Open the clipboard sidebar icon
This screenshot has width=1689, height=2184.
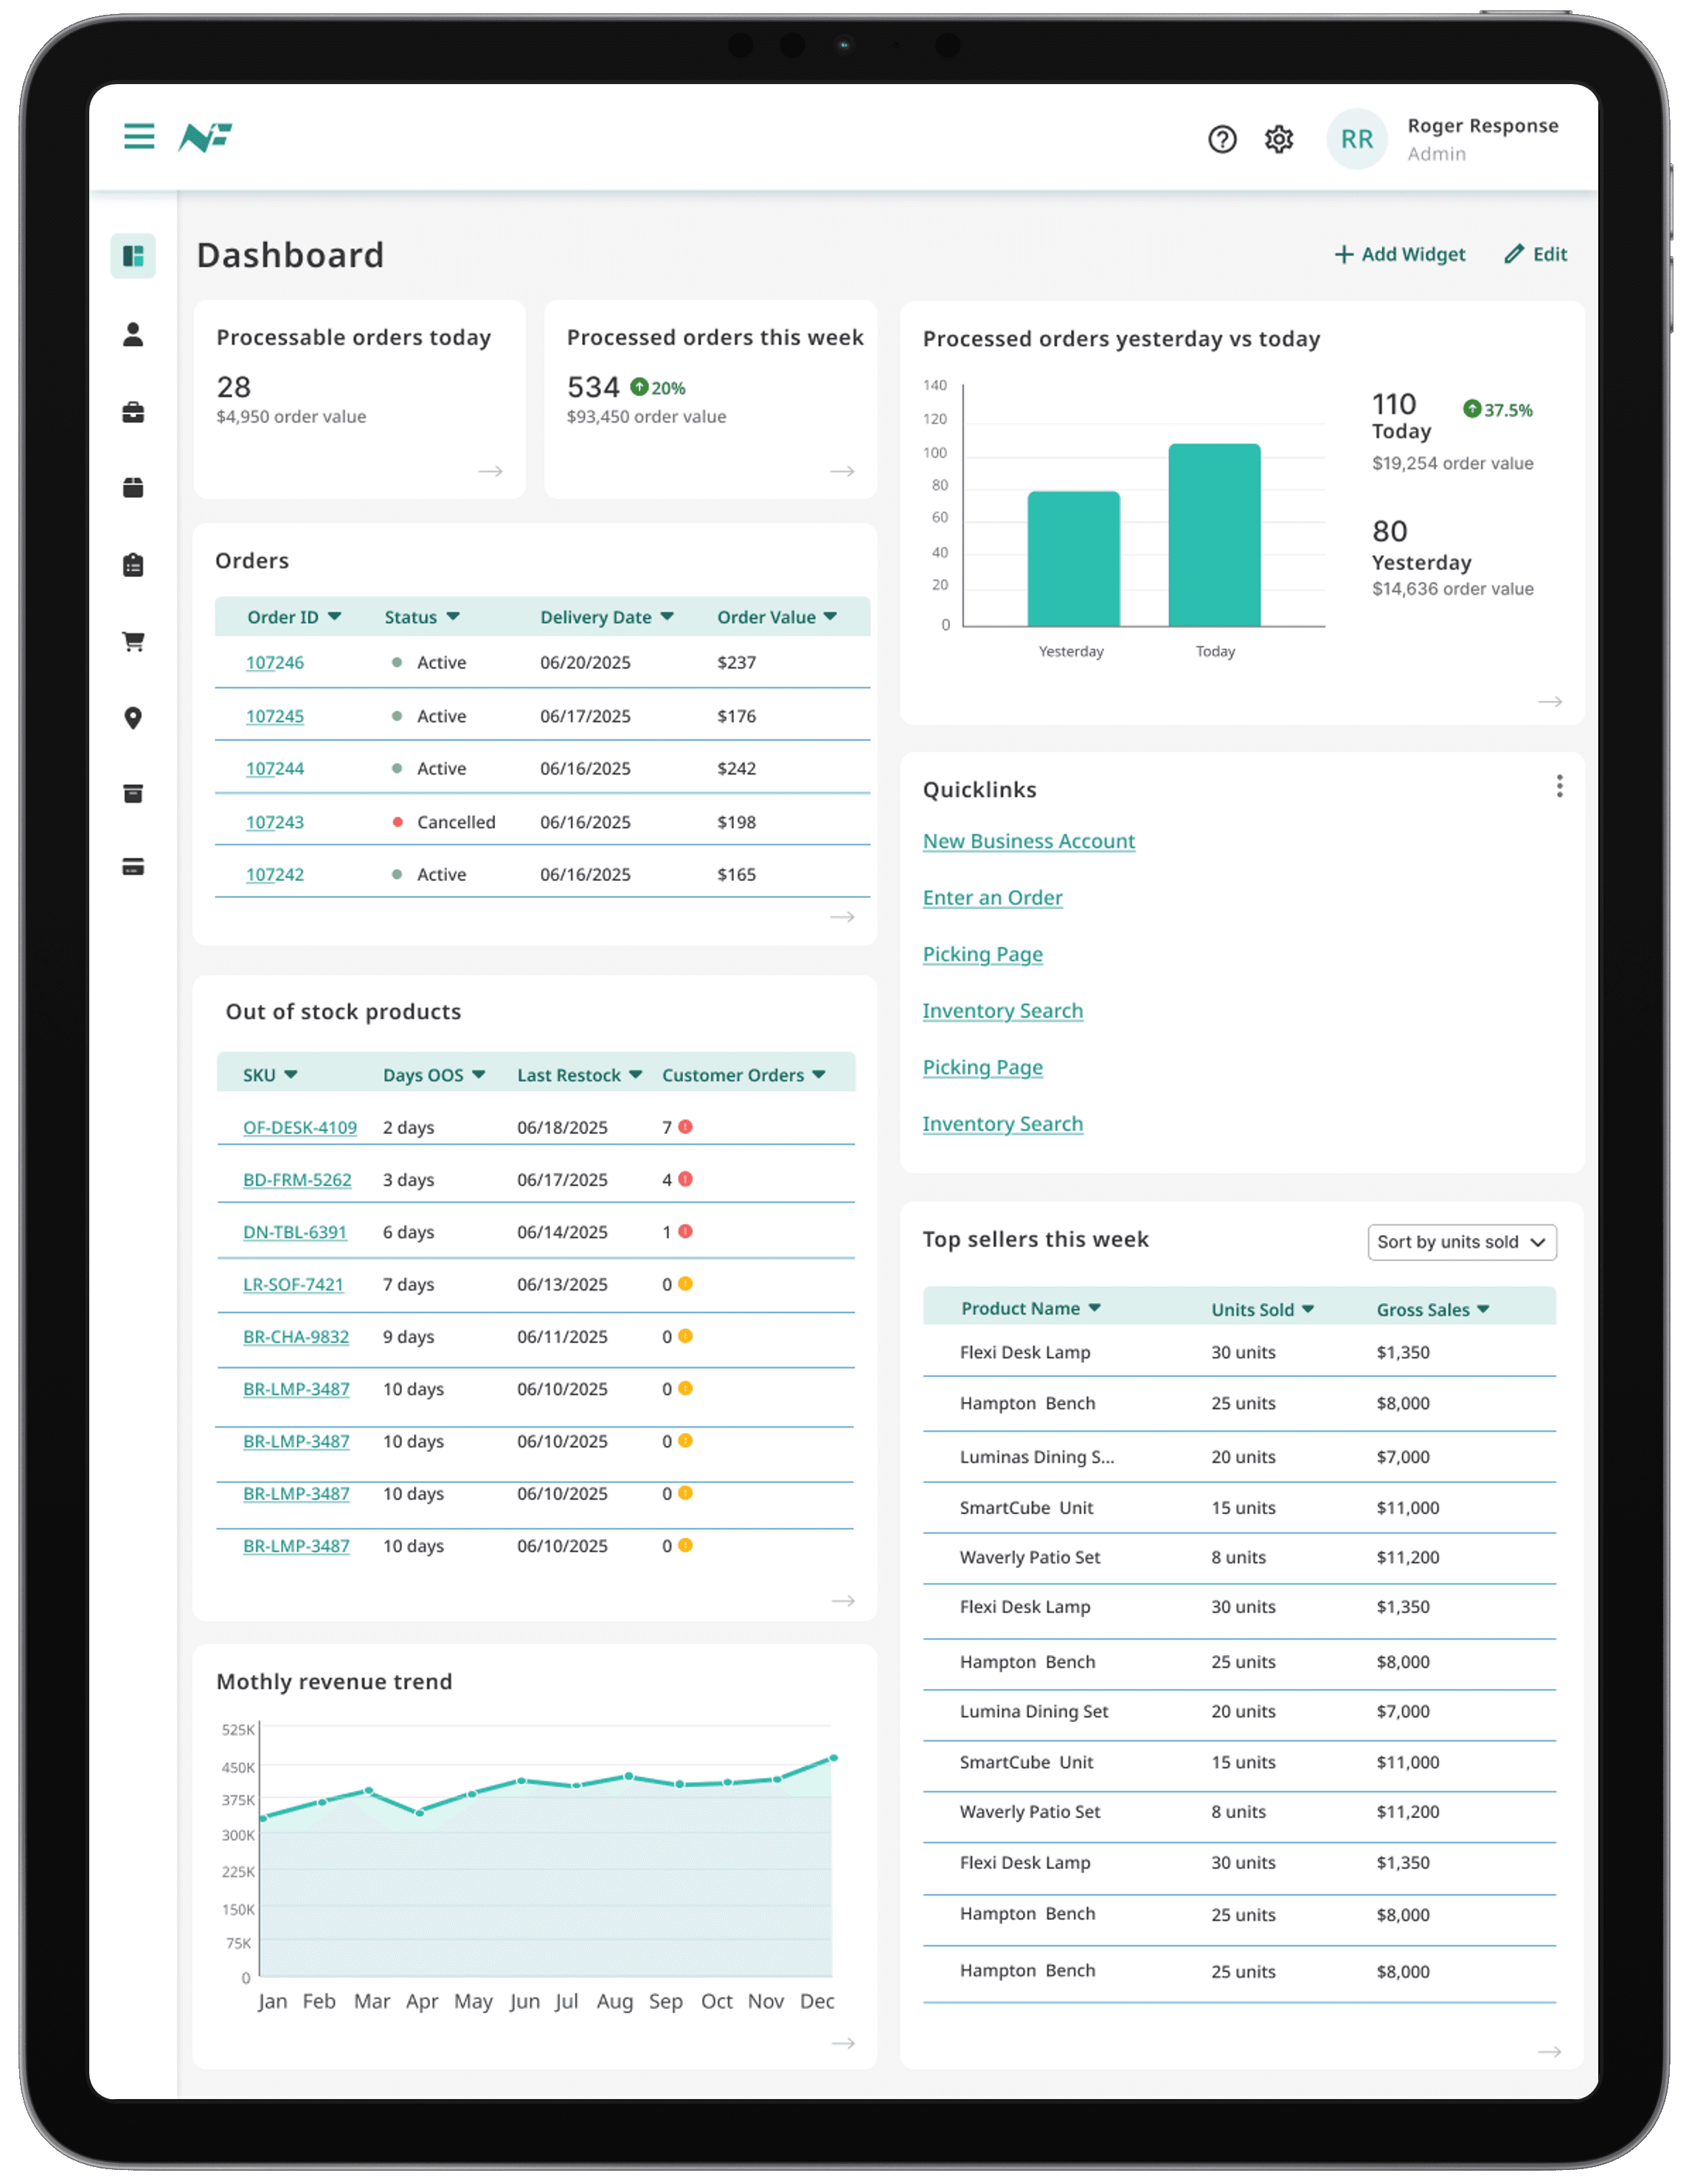[x=133, y=565]
